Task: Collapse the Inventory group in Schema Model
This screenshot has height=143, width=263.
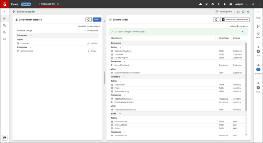Action: 123,77
